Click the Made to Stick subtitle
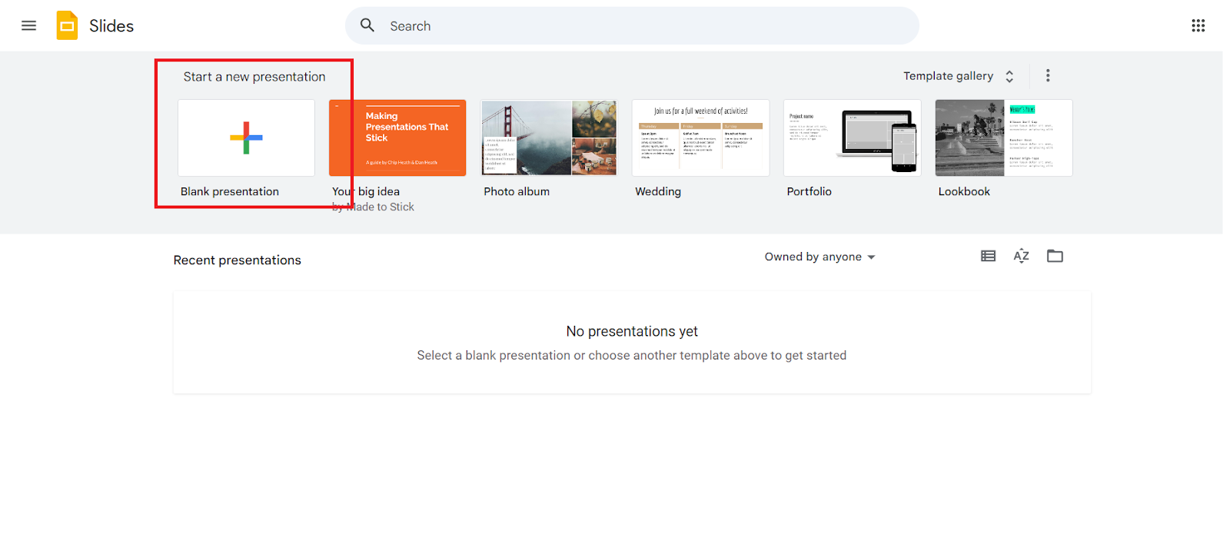 click(373, 207)
